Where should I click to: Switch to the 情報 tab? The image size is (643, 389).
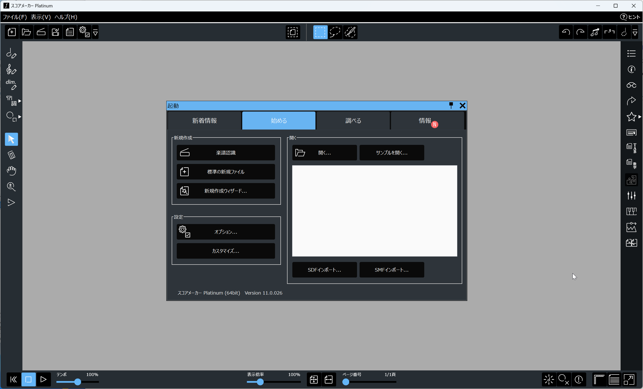click(428, 120)
